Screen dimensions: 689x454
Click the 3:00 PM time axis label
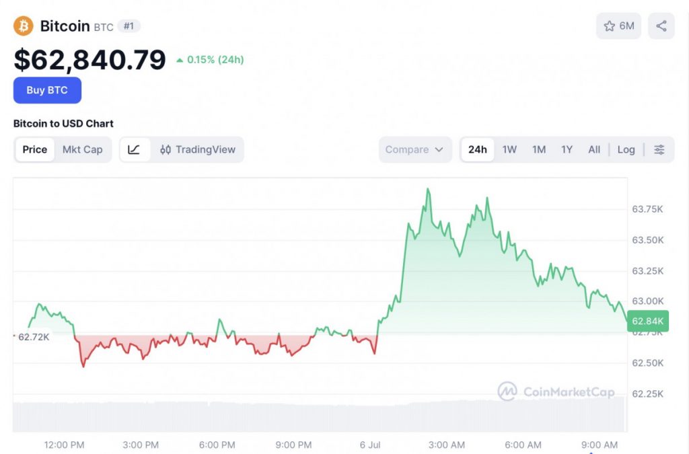click(x=141, y=445)
